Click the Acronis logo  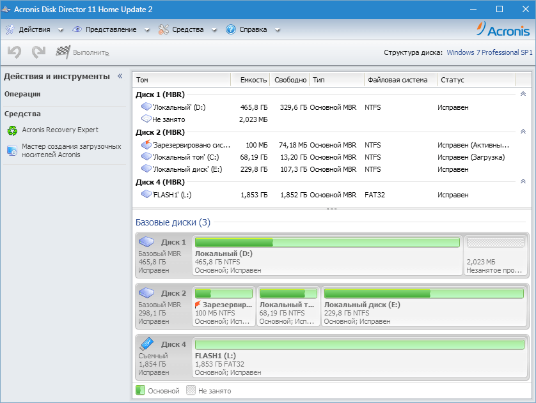coord(503,29)
